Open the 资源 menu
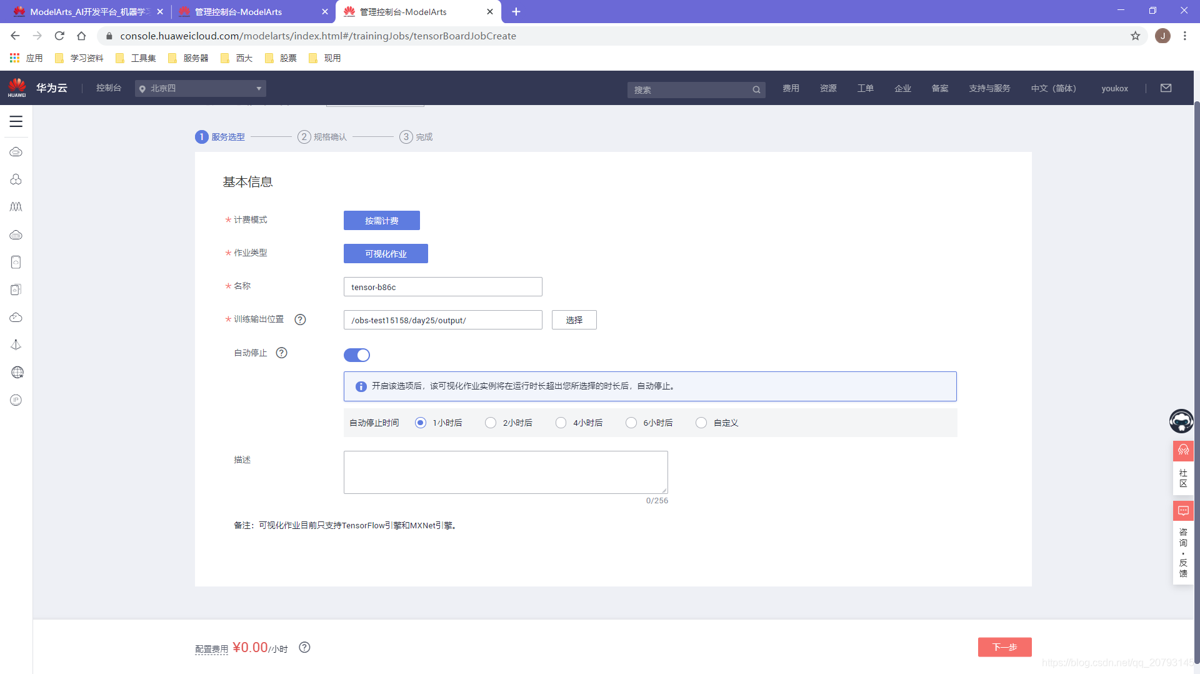The height and width of the screenshot is (674, 1200). click(828, 88)
